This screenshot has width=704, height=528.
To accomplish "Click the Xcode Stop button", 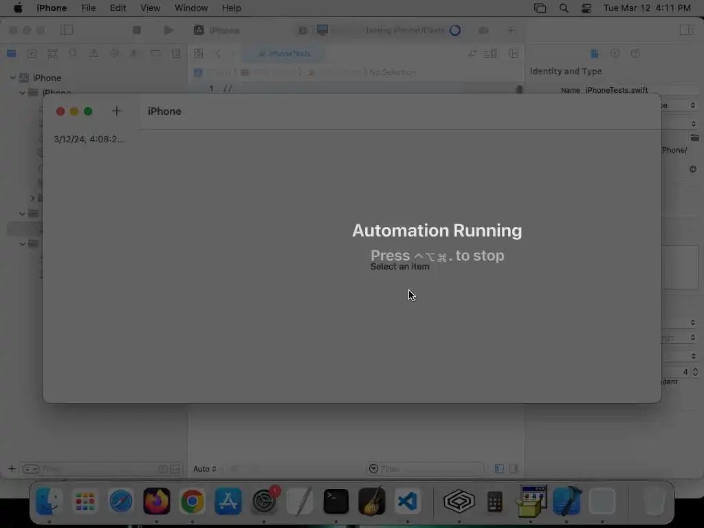I will [137, 30].
